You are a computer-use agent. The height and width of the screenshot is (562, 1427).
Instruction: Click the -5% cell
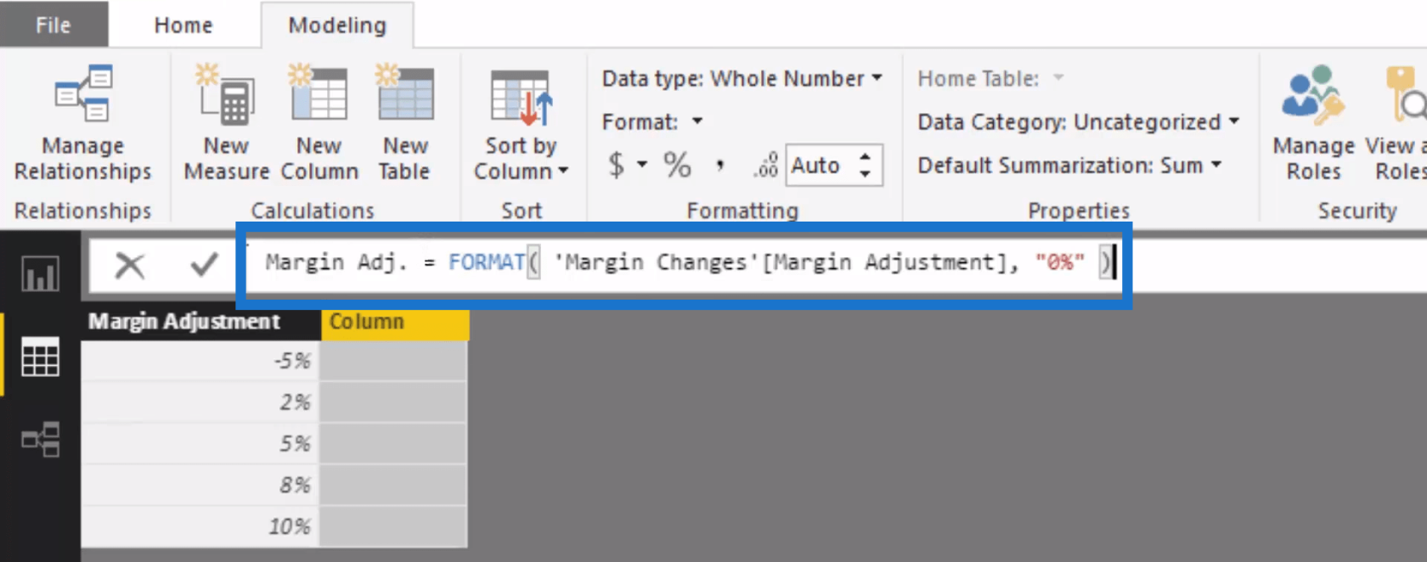click(x=200, y=361)
